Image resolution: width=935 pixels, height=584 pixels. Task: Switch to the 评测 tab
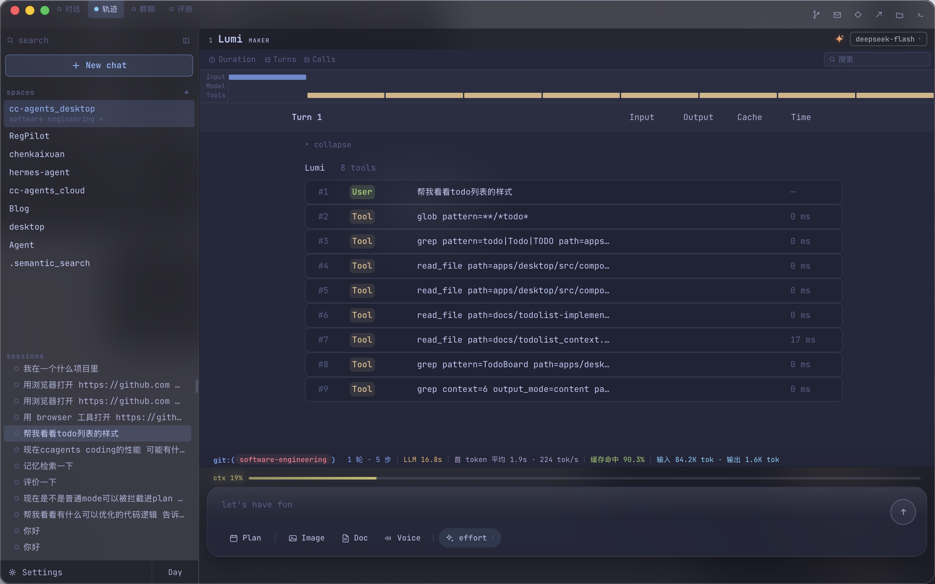pos(181,9)
